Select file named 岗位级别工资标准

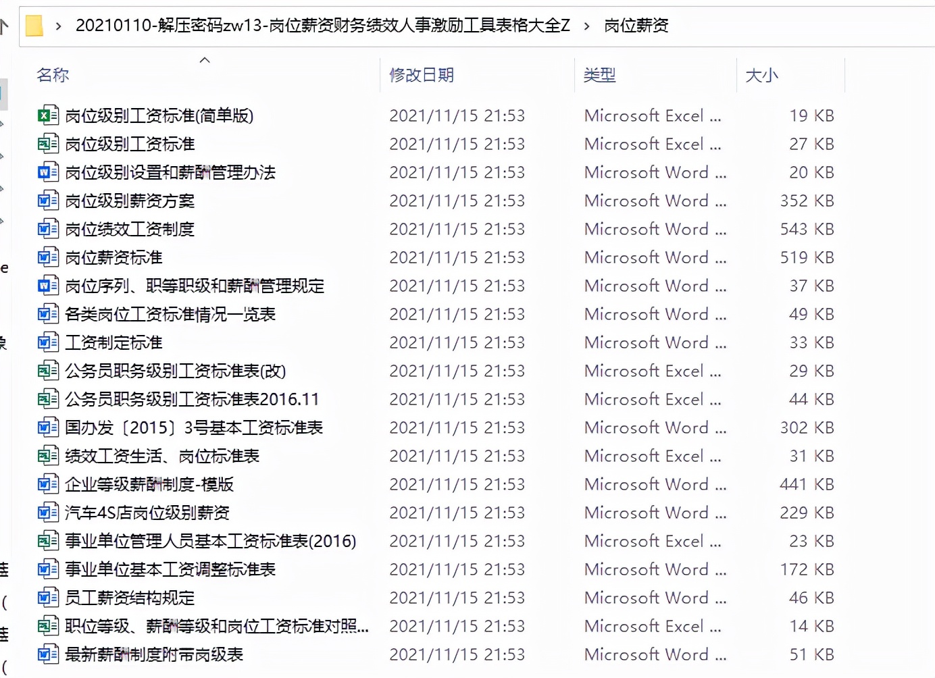click(130, 144)
